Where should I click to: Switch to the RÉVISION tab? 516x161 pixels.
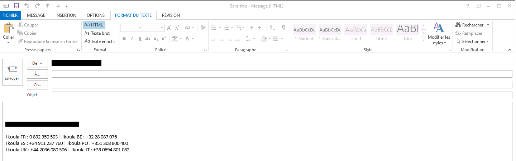(171, 15)
